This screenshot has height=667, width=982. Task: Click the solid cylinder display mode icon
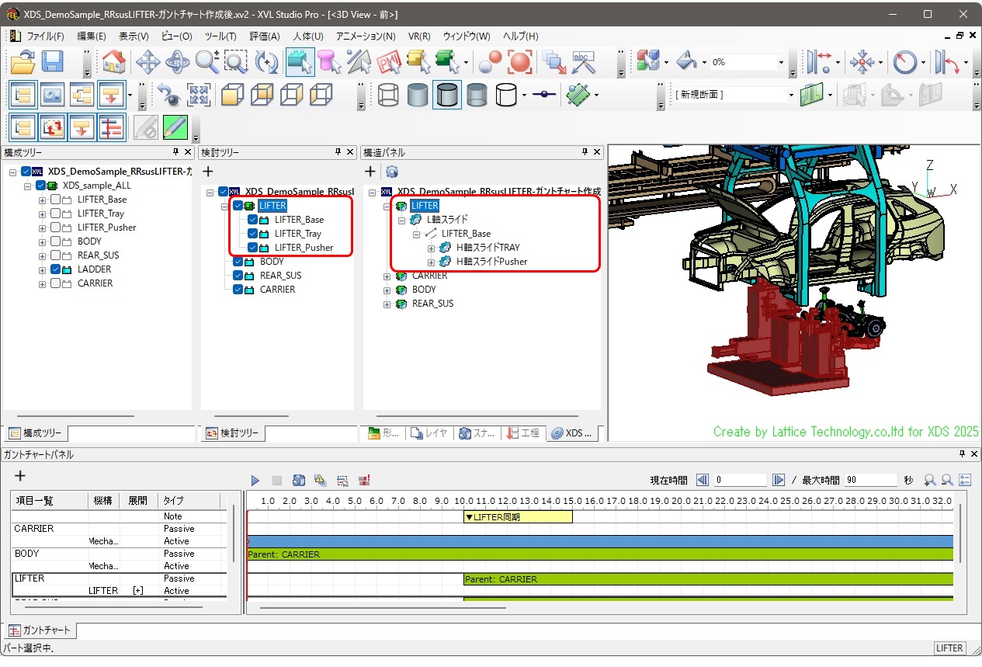[417, 95]
